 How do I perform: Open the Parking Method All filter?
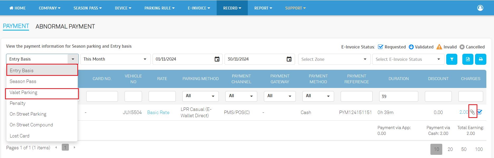click(200, 96)
